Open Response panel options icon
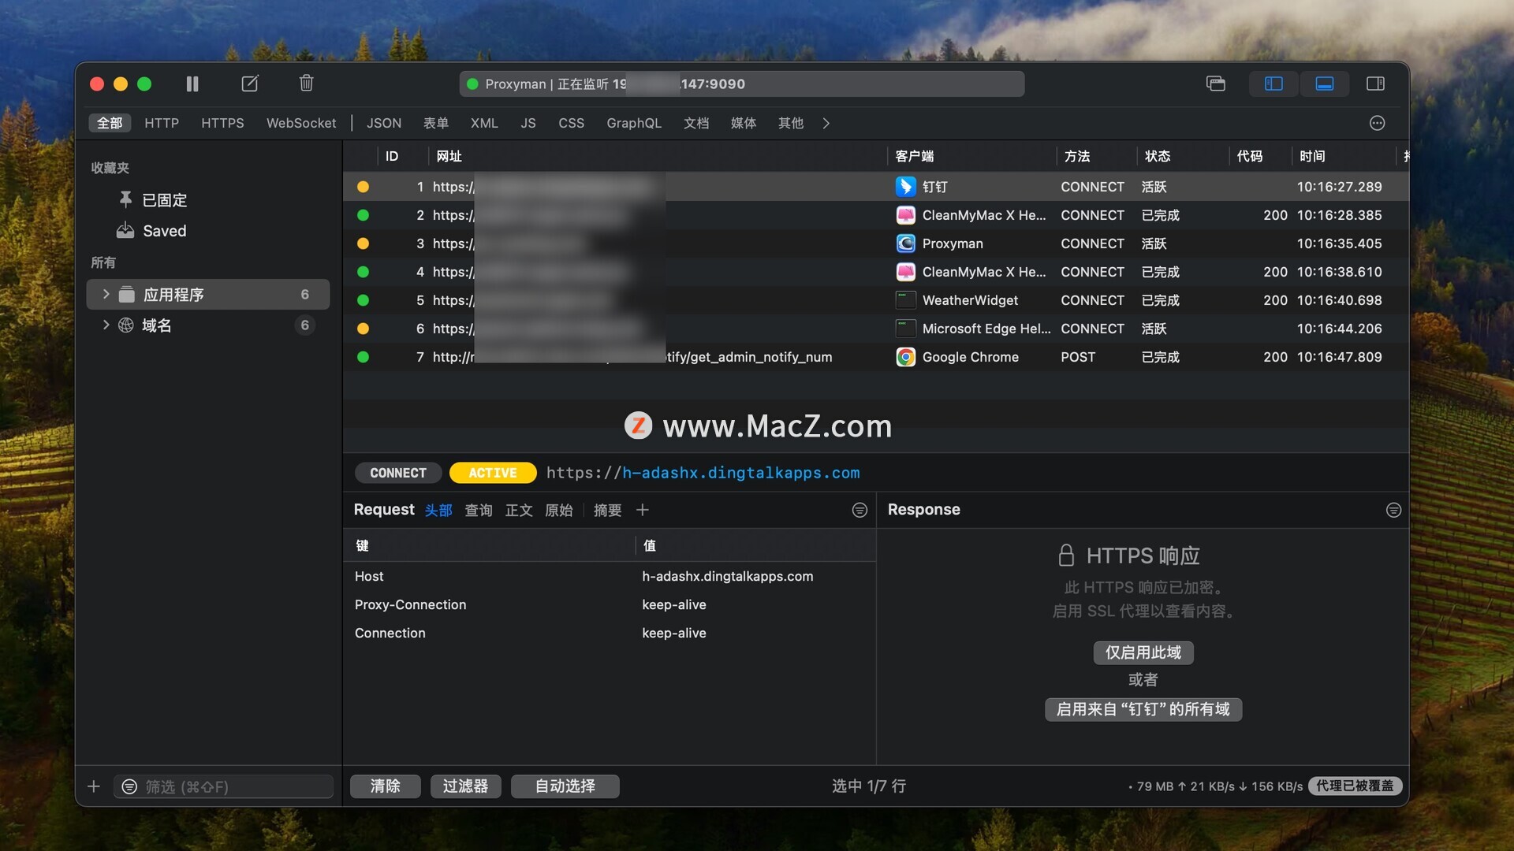 (1393, 511)
